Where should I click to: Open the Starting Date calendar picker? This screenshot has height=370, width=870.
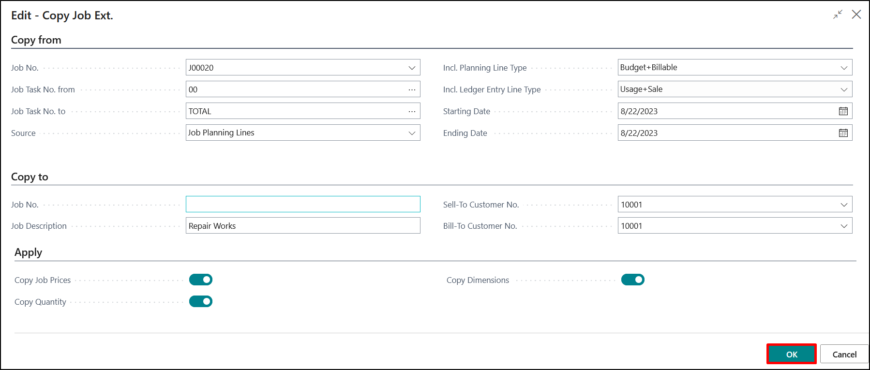(x=843, y=111)
